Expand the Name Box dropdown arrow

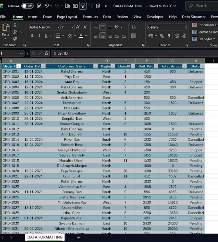tap(21, 53)
